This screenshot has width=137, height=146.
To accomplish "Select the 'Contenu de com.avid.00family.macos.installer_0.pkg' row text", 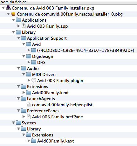I will click(70, 14).
